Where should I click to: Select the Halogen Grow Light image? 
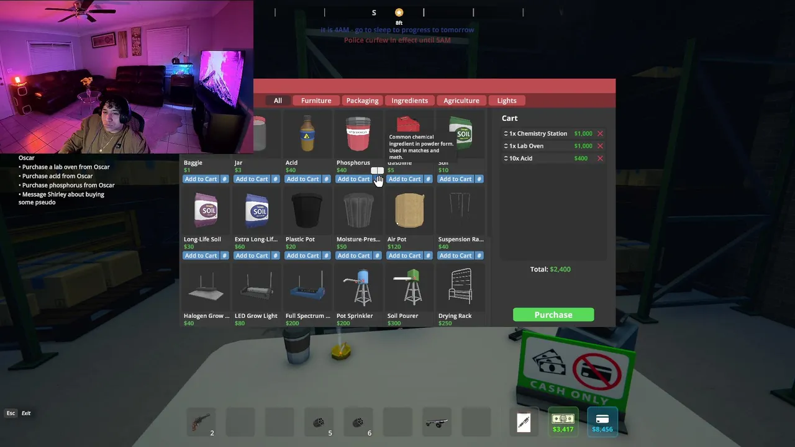click(206, 289)
